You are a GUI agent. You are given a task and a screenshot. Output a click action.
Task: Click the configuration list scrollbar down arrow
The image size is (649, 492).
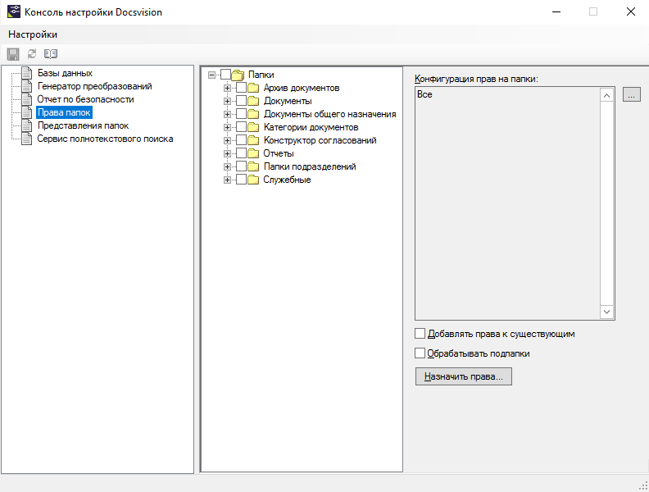coord(606,312)
